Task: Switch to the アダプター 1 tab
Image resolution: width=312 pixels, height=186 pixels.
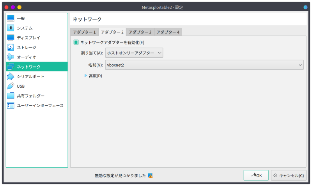Action: pos(84,32)
